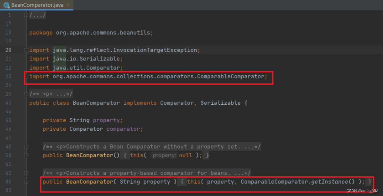
Task: Click the folded '/** <p> ...*/' text on line 25
Action: click(x=51, y=94)
